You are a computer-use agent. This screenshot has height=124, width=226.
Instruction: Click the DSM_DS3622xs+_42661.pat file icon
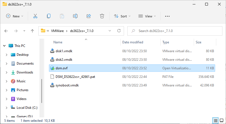pos(52,77)
